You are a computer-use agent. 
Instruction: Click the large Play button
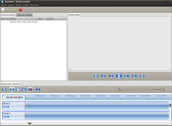click(x=119, y=76)
